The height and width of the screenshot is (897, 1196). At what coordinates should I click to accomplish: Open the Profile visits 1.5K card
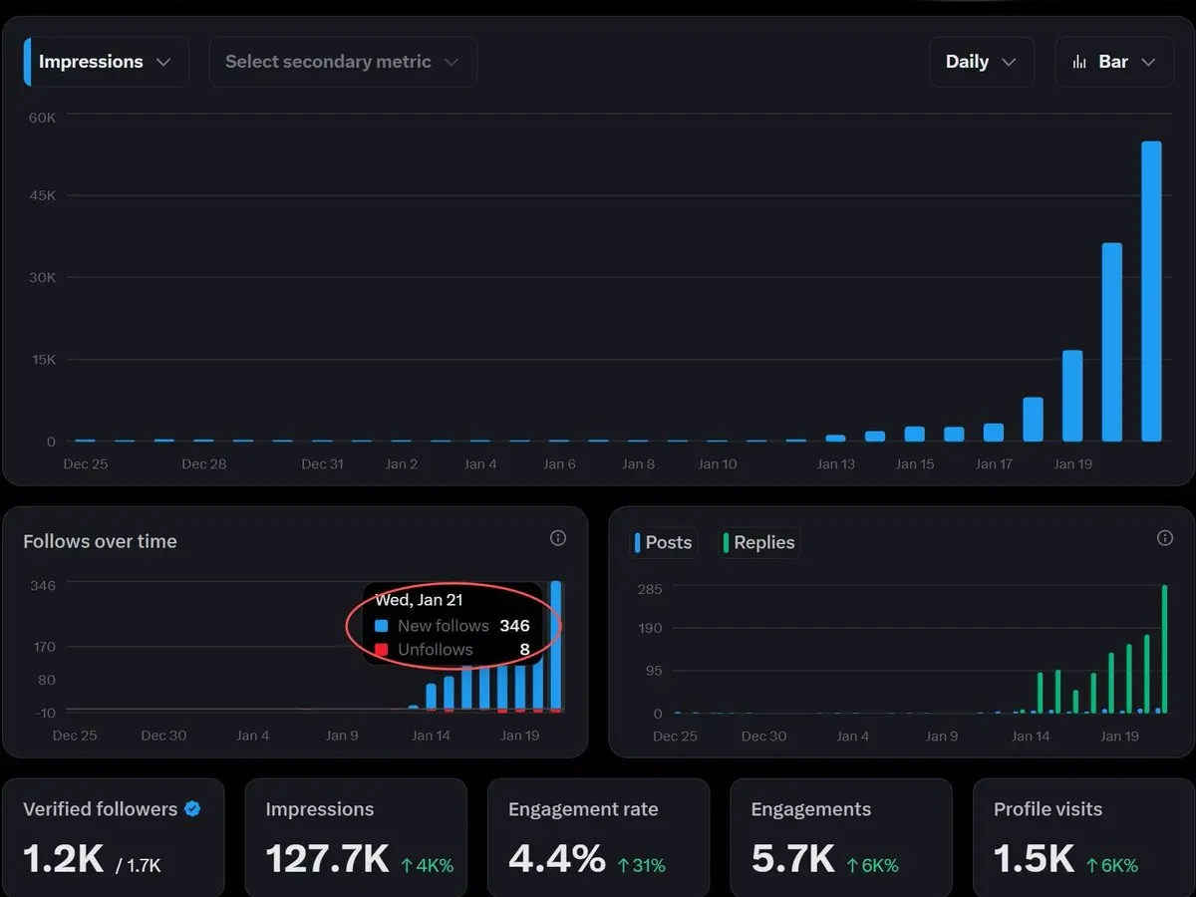coord(1083,837)
